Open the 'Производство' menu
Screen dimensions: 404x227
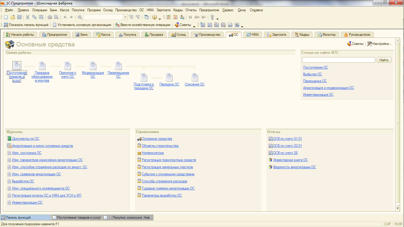pyautogui.click(x=126, y=10)
